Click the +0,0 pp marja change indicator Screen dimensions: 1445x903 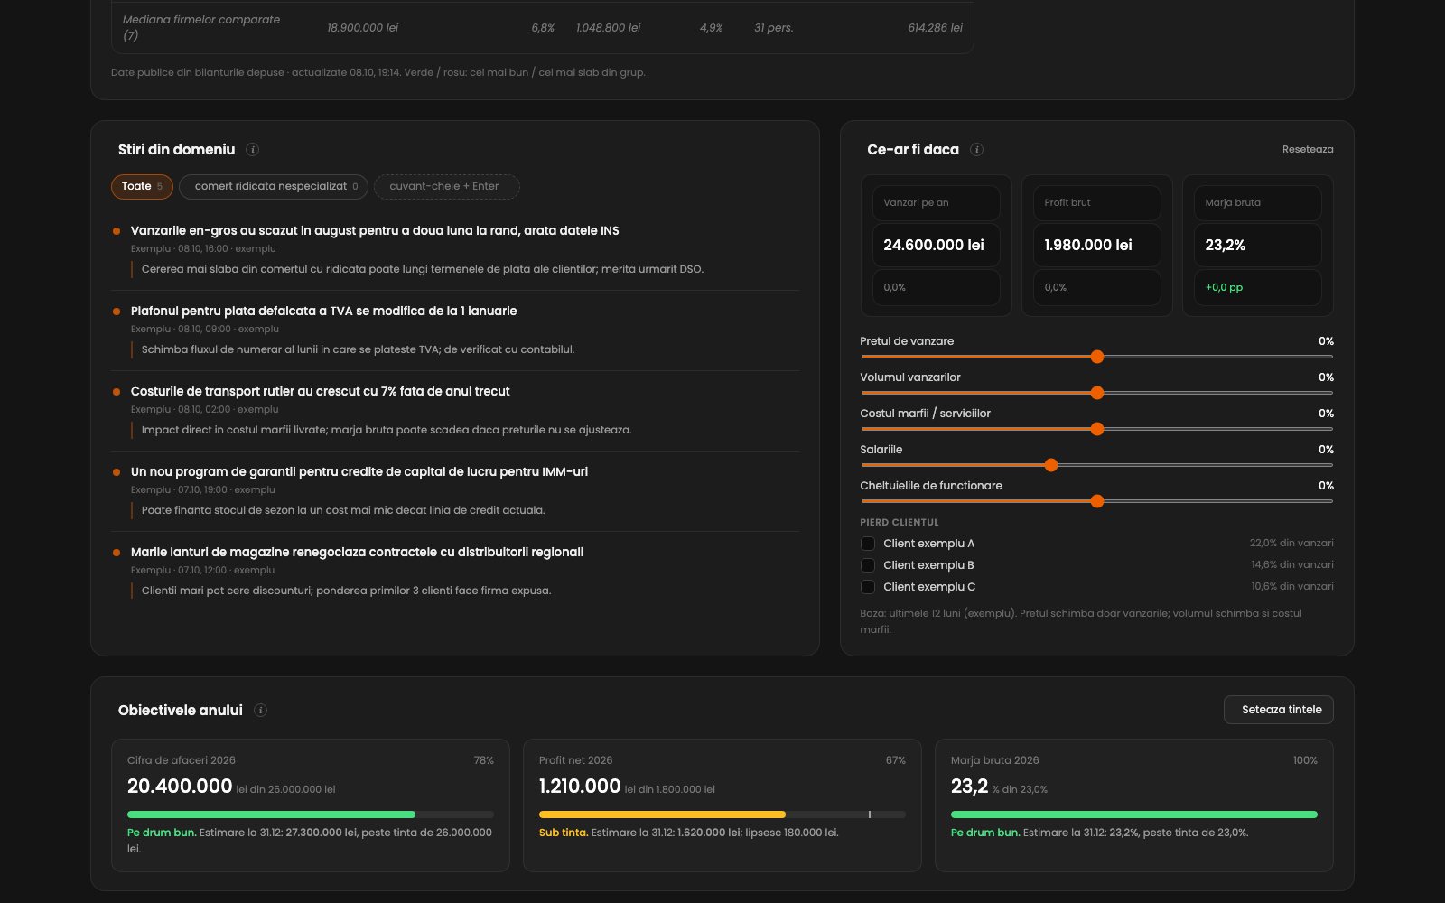(1224, 288)
